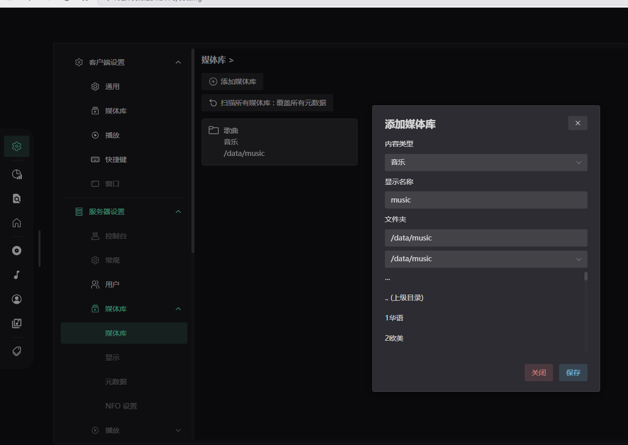Go to home via house icon
Image resolution: width=628 pixels, height=445 pixels.
(x=17, y=223)
